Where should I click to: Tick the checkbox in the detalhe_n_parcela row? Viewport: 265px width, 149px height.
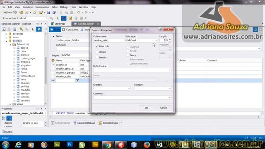pos(53,73)
